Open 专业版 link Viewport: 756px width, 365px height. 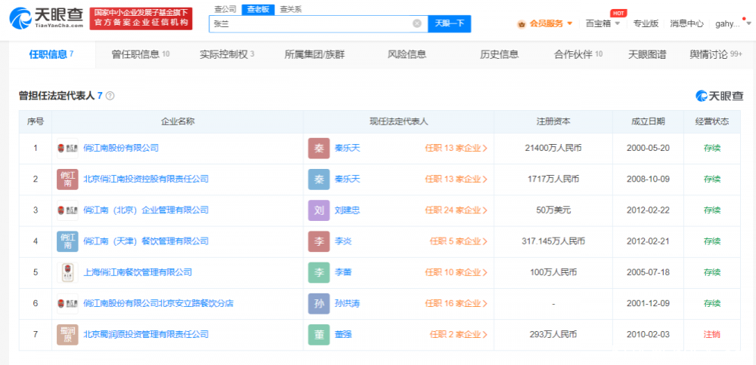click(x=646, y=23)
